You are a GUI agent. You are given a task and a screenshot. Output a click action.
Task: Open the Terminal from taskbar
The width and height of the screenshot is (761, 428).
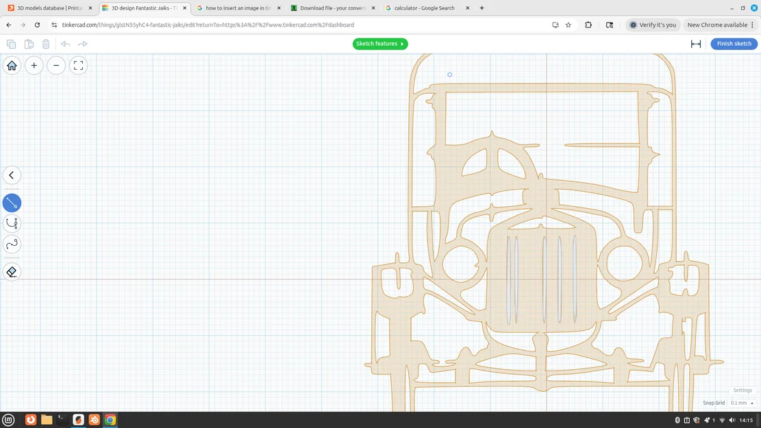[x=62, y=420]
